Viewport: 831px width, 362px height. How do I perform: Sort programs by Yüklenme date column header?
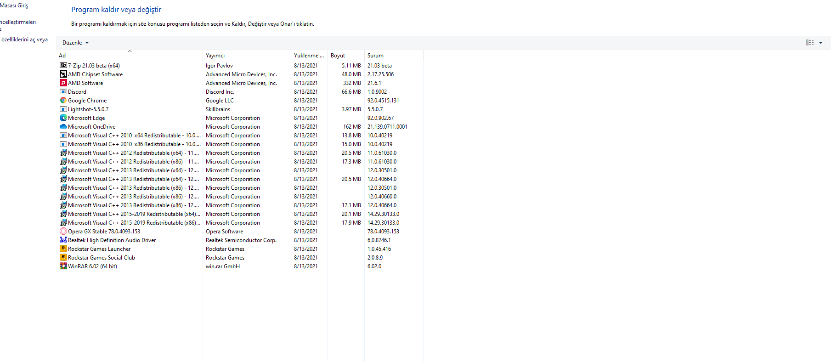309,56
